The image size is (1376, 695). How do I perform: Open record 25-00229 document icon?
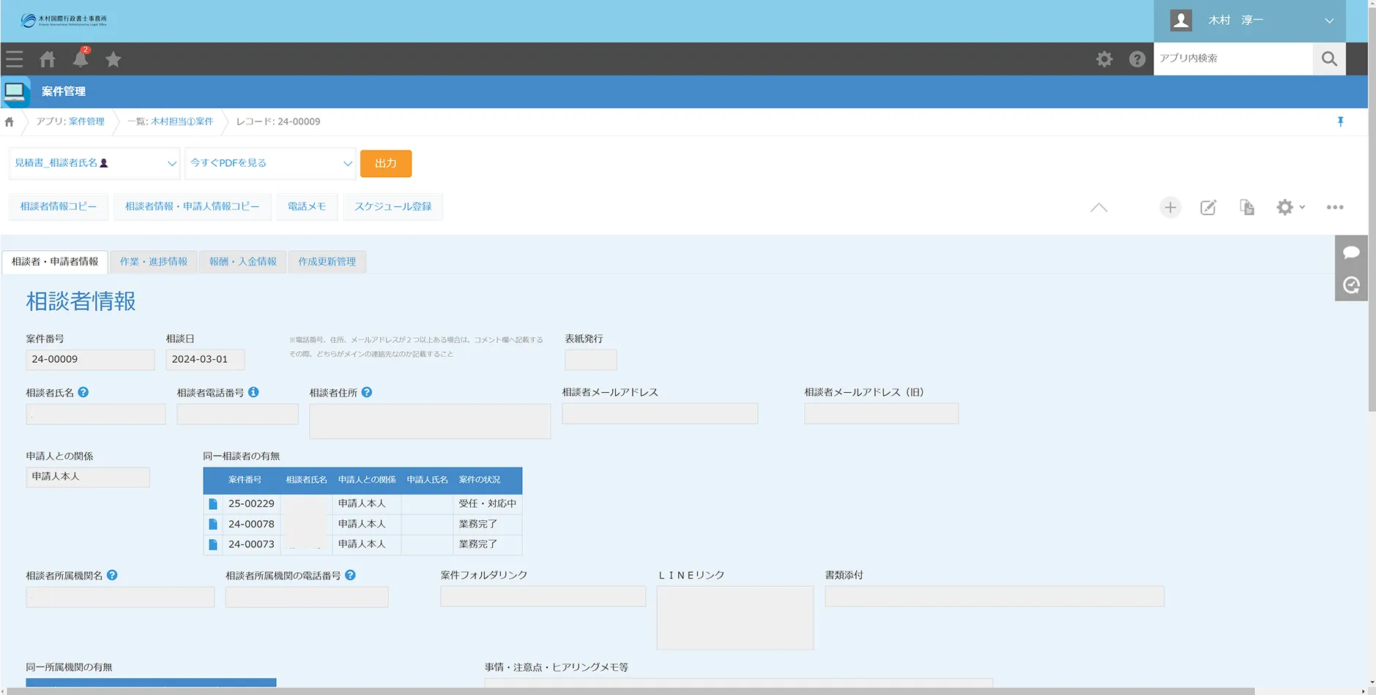pyautogui.click(x=213, y=504)
